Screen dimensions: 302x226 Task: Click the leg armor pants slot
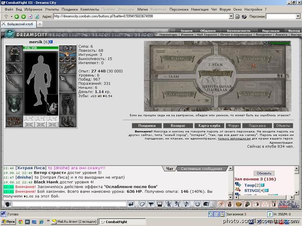pyautogui.click(x=67, y=104)
